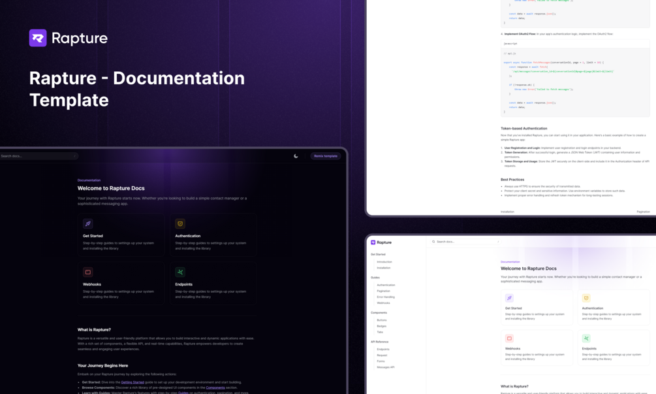This screenshot has width=656, height=394.
Task: Open Webhooks in light mockup sidebar
Action: [383, 303]
